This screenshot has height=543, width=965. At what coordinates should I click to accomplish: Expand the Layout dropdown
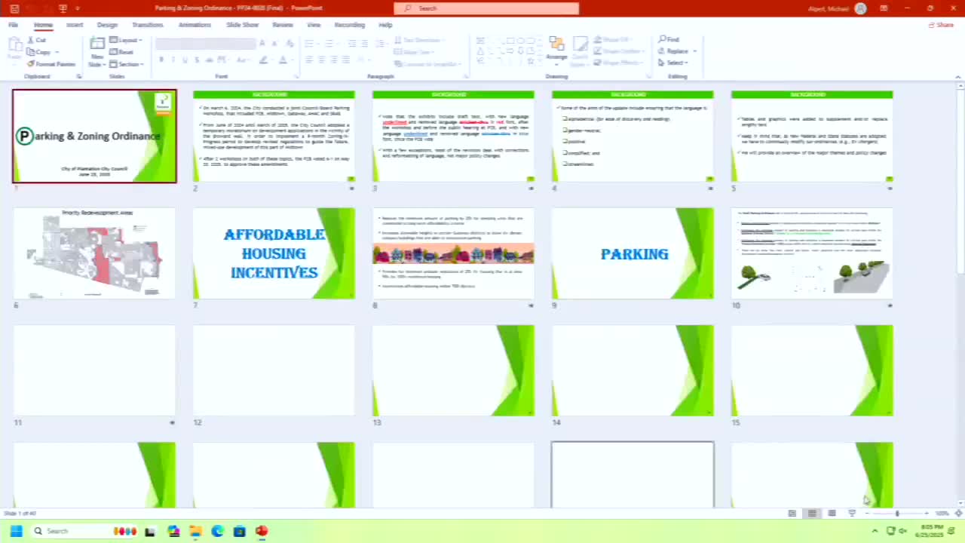[125, 40]
